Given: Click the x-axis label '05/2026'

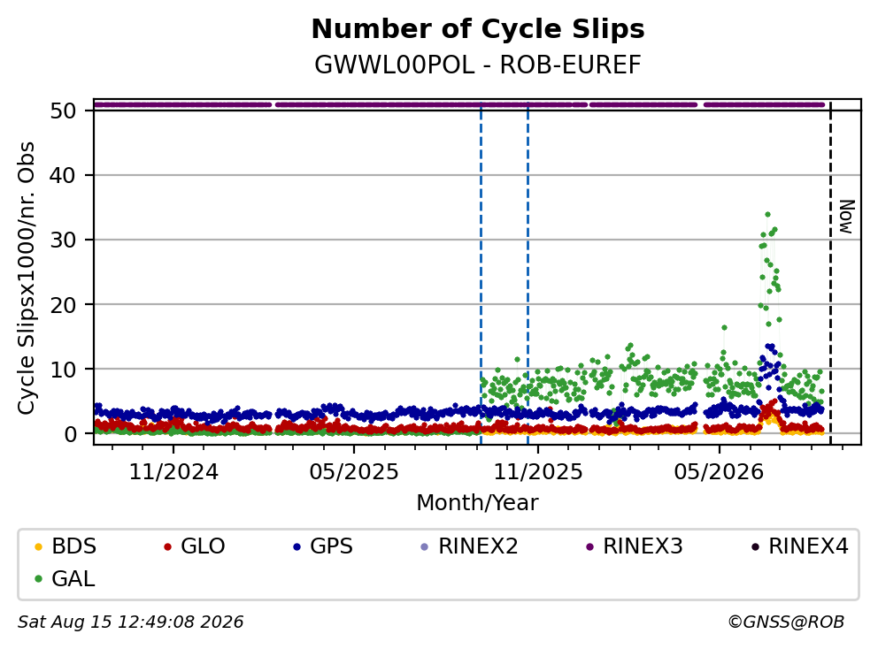Looking at the screenshot, I should coord(719,472).
